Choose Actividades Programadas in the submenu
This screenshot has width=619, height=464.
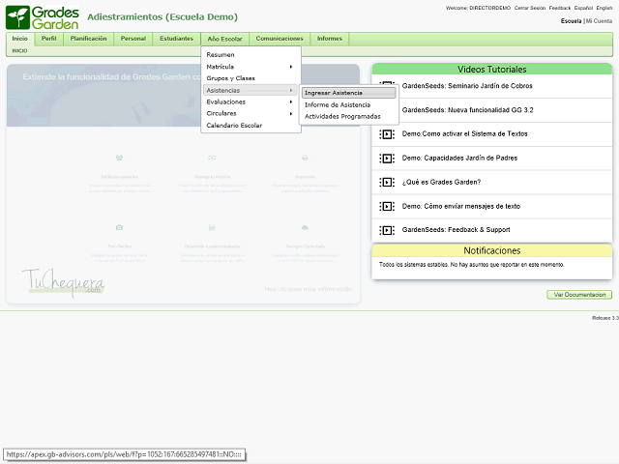click(342, 116)
